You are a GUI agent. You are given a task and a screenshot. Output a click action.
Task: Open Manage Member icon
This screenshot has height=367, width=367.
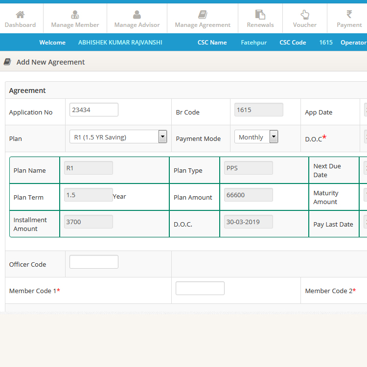pos(75,14)
